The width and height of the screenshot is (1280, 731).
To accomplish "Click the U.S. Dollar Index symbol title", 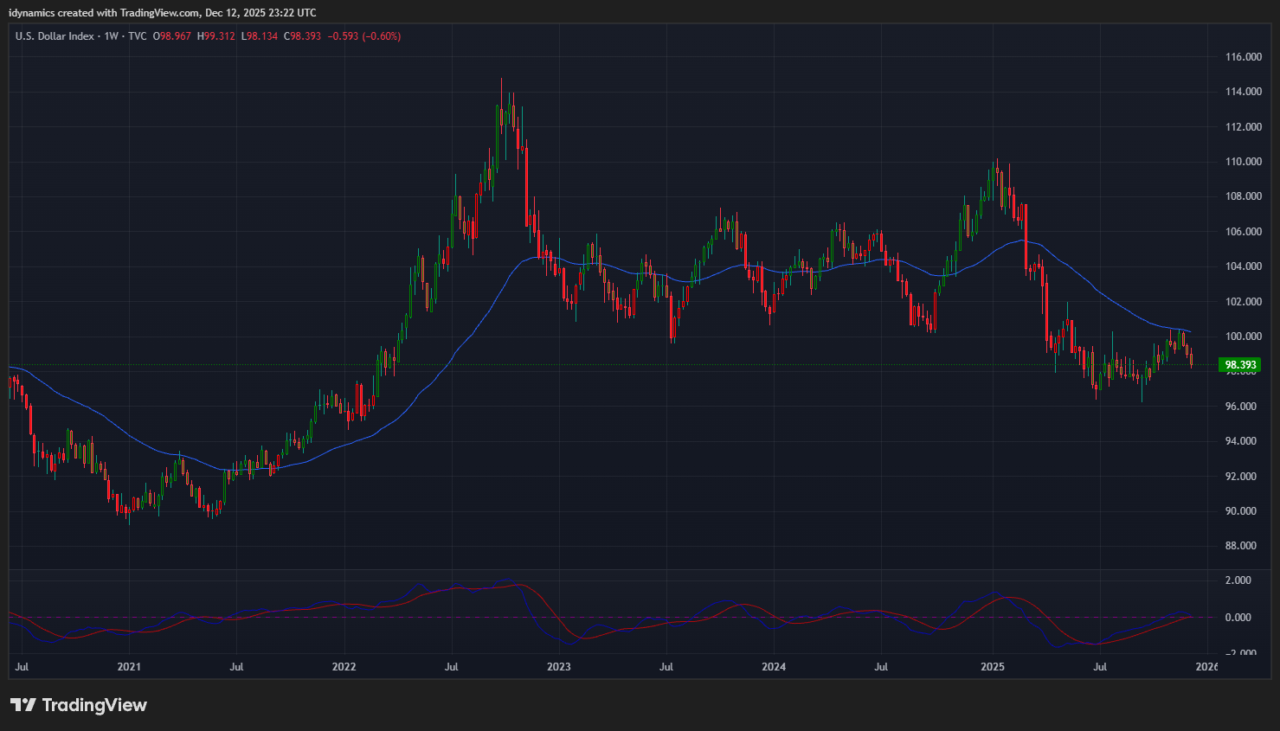I will pyautogui.click(x=55, y=36).
